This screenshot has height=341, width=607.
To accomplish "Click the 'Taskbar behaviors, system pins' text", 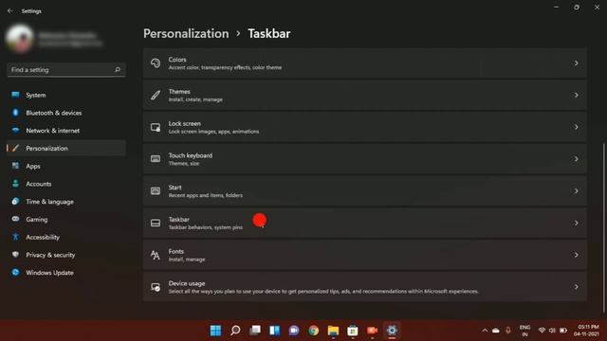I will click(x=206, y=227).
